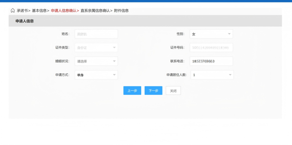Screen dimensions: 292x145
Task: Click the 姓名 input field
Action: point(96,34)
